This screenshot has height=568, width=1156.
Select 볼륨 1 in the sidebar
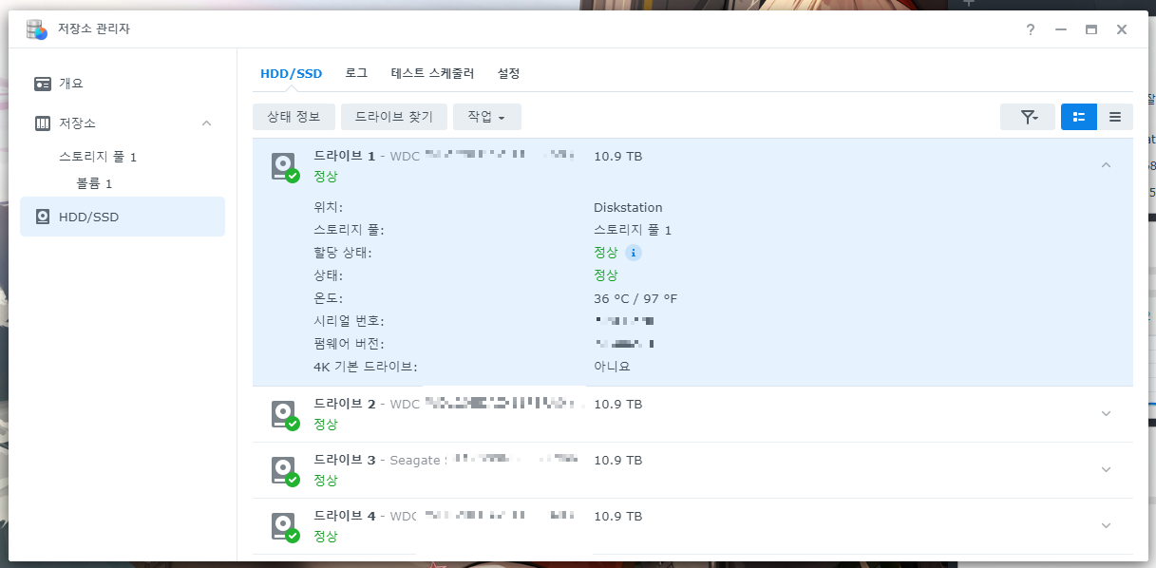95,183
